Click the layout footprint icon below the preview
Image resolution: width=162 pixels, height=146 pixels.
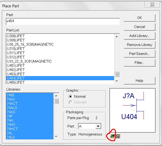coord(118,136)
